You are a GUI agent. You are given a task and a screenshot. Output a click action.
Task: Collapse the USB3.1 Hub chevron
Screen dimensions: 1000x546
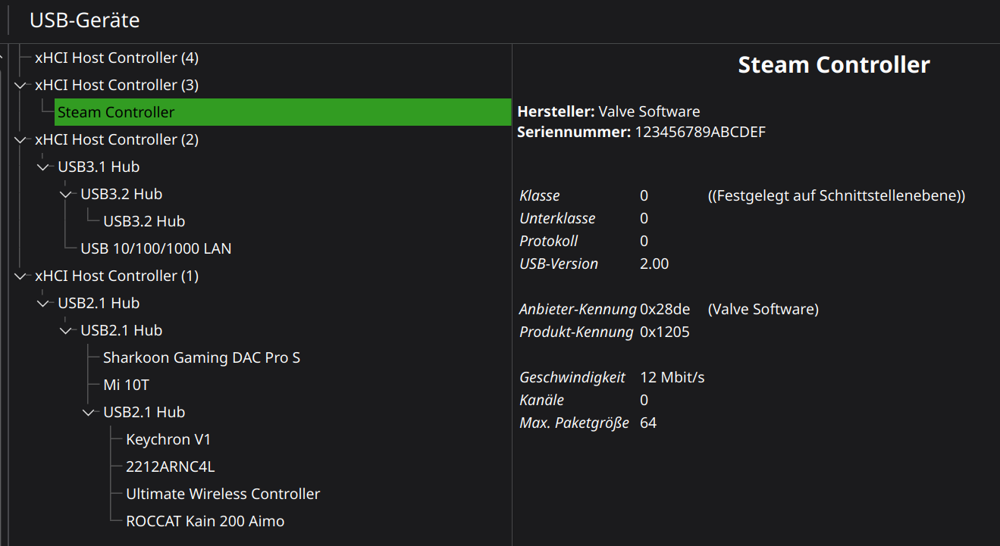(42, 167)
